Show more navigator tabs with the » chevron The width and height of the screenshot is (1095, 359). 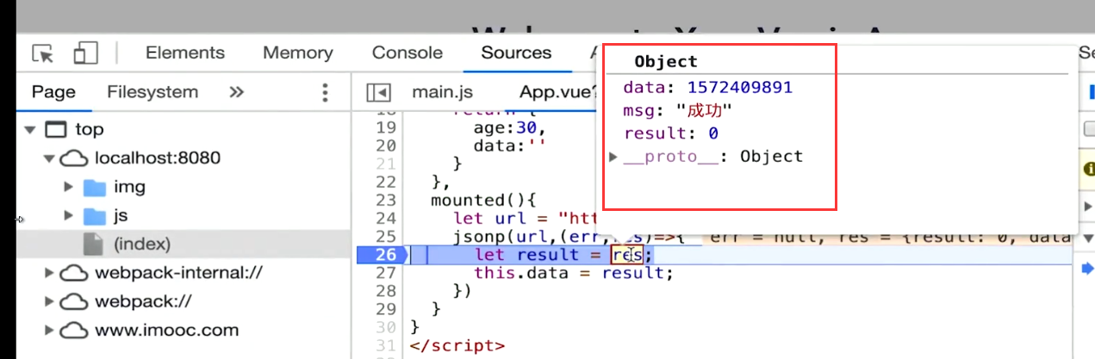(237, 92)
